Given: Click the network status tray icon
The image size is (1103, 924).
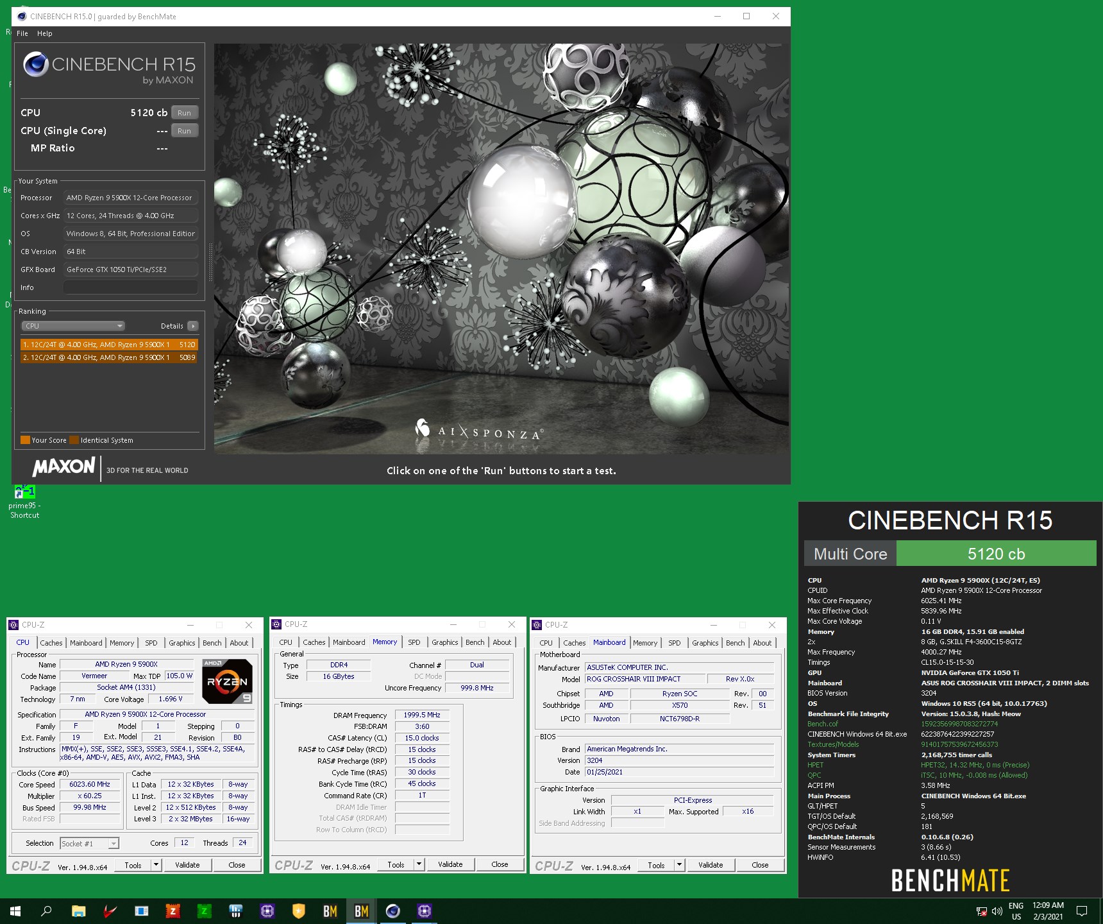Looking at the screenshot, I should pyautogui.click(x=982, y=911).
